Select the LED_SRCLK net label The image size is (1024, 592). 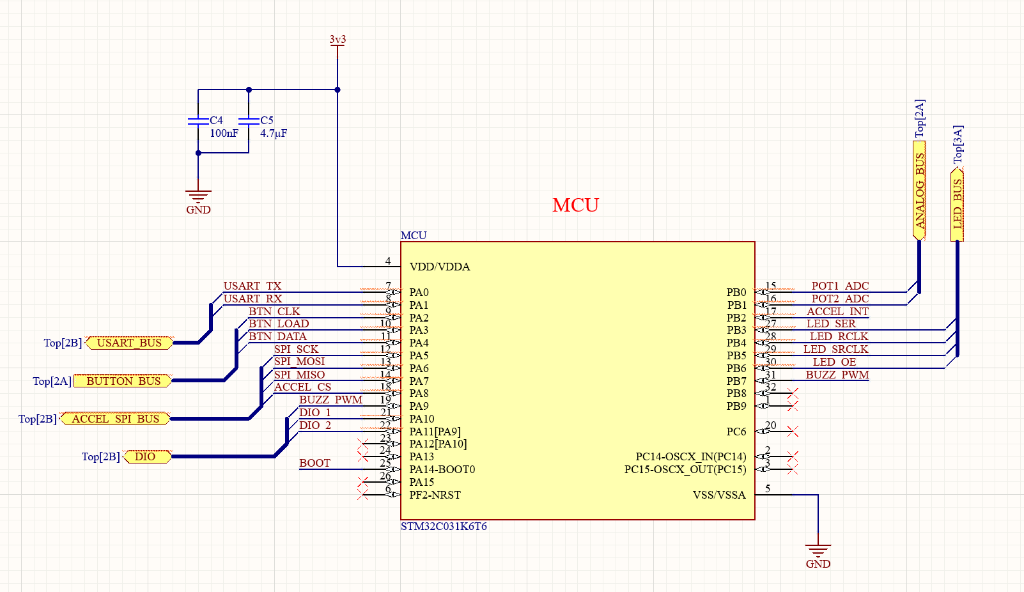point(835,349)
